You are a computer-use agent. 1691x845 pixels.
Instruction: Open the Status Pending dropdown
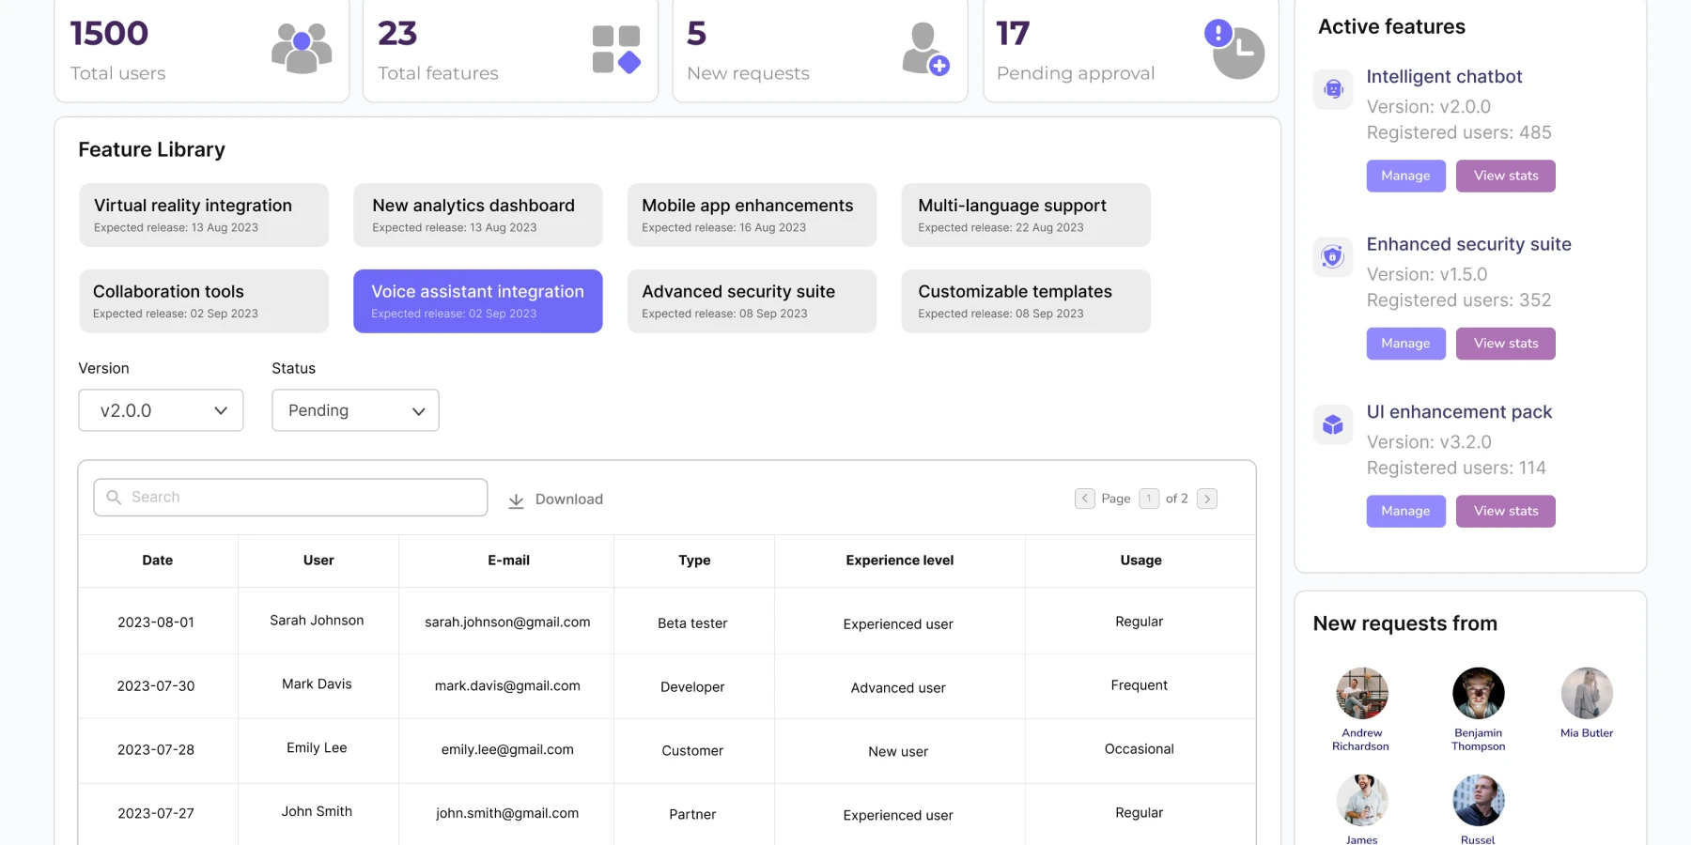pyautogui.click(x=355, y=410)
